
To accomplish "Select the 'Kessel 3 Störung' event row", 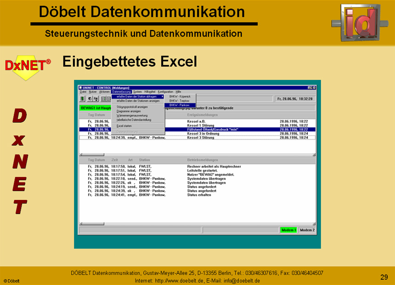I will pos(197,137).
